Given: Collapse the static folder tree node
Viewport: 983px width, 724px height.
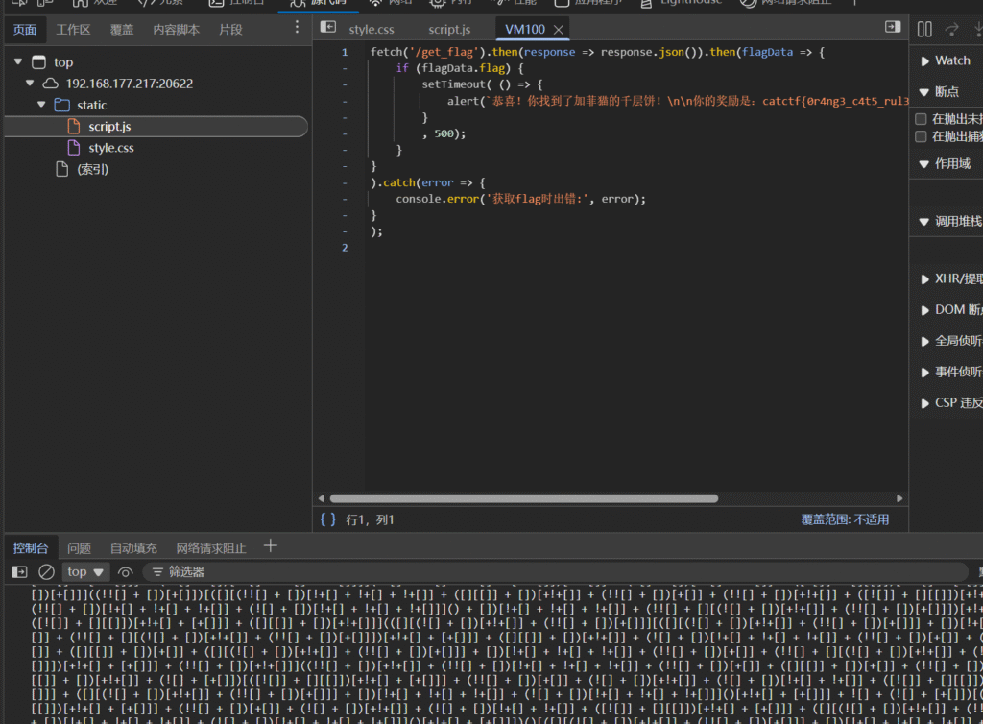Looking at the screenshot, I should pos(41,105).
